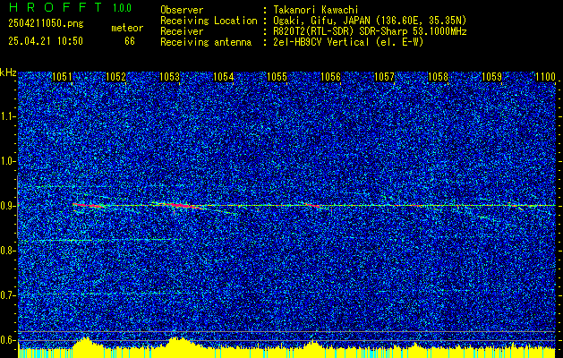The height and width of the screenshot is (358, 563).
Task: Click the kHz axis unit label
Action: click(8, 72)
